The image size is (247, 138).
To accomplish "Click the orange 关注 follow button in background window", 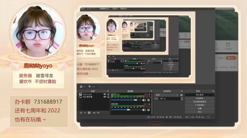I will pos(231,58).
